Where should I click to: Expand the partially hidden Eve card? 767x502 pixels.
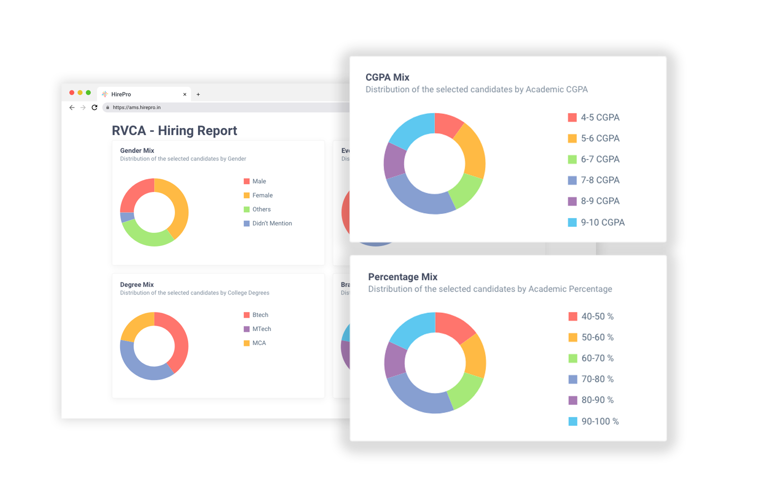[344, 150]
